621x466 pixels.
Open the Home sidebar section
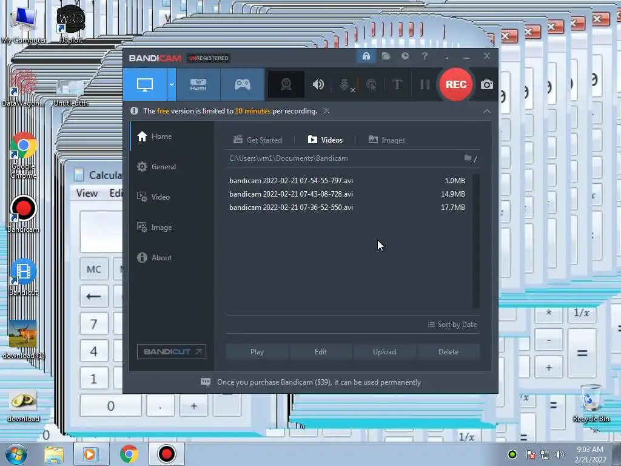[172, 137]
